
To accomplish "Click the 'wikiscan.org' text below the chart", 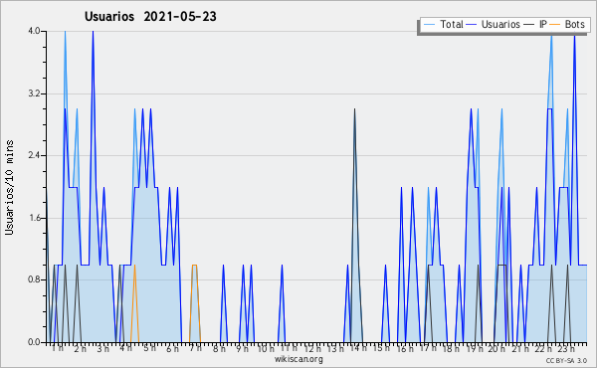I will pos(298,359).
